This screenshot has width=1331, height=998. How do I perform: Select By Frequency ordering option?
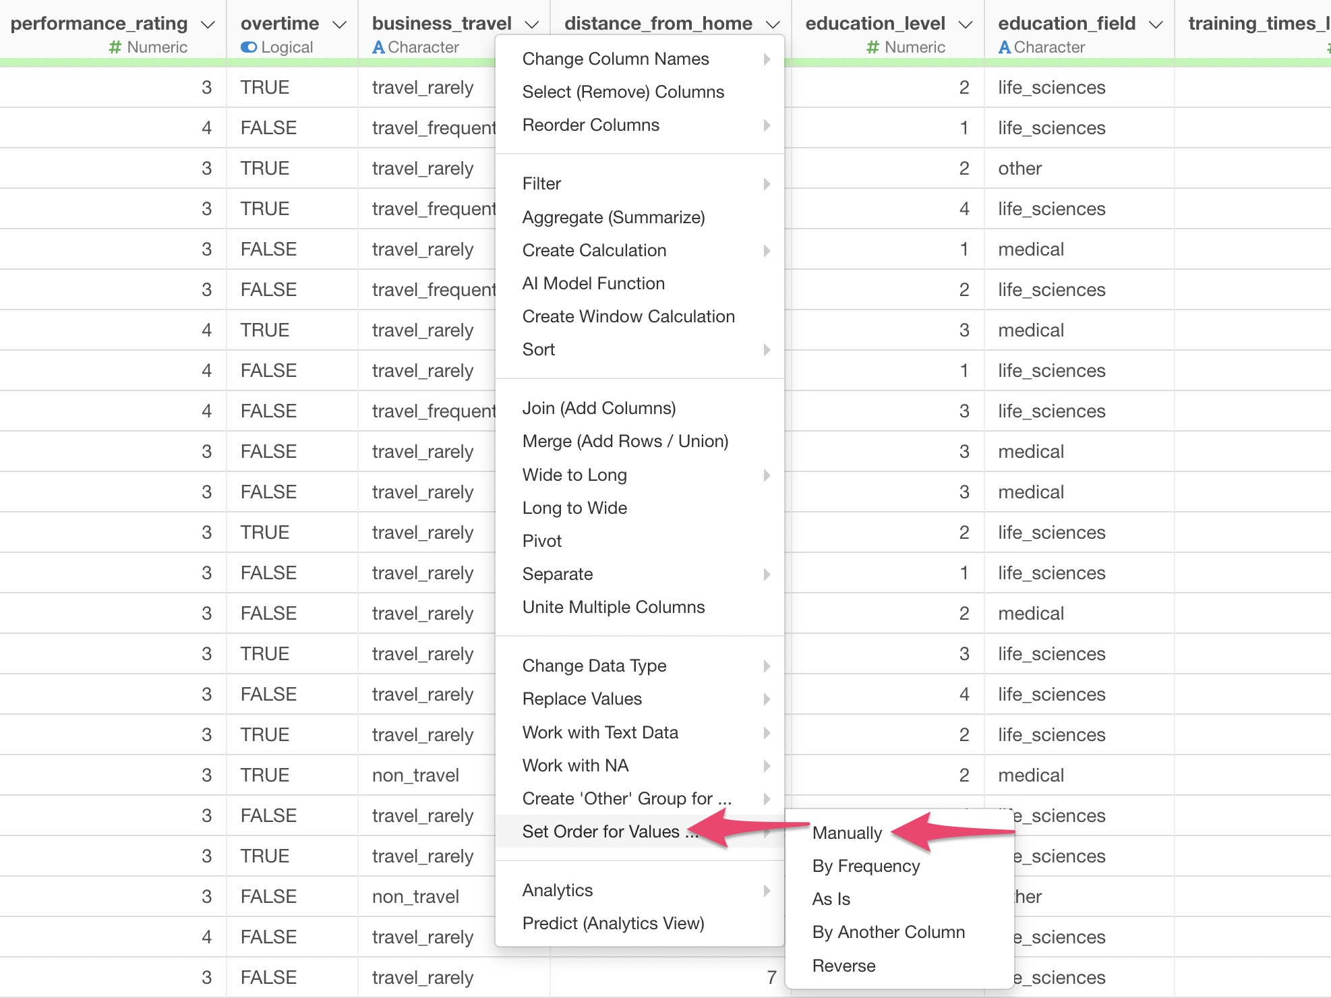pyautogui.click(x=866, y=866)
